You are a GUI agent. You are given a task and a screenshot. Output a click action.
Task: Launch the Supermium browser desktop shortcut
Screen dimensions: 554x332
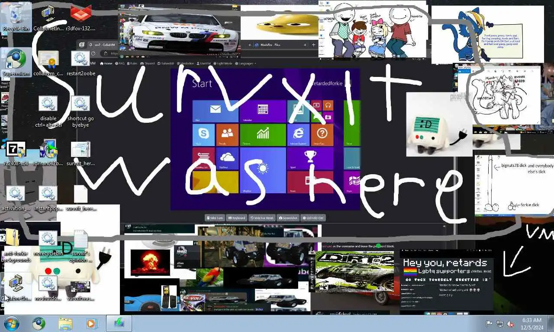16,63
